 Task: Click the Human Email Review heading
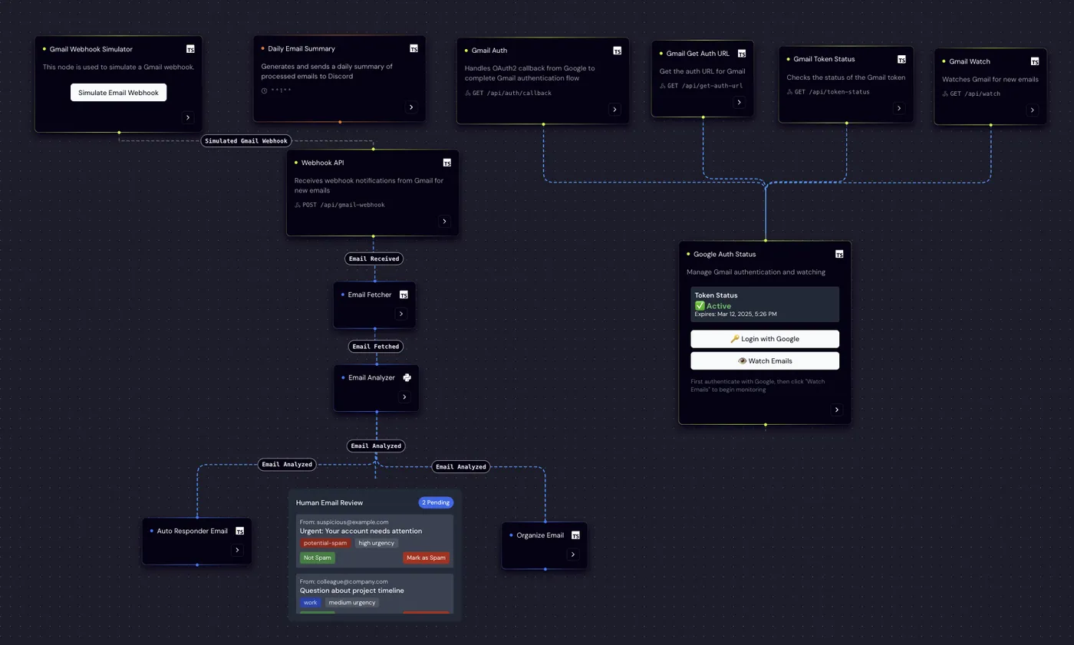329,502
